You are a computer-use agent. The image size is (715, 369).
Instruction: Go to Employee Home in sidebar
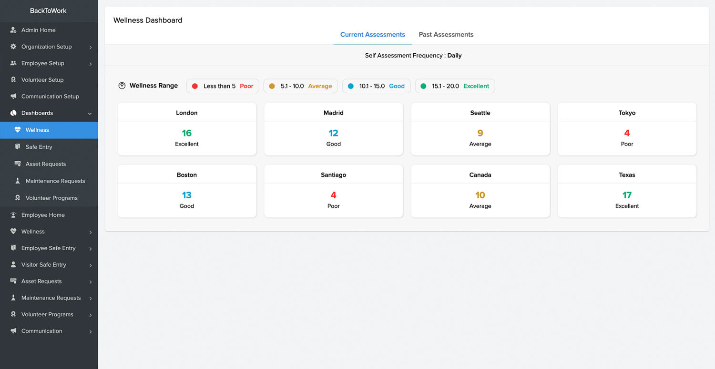click(43, 215)
